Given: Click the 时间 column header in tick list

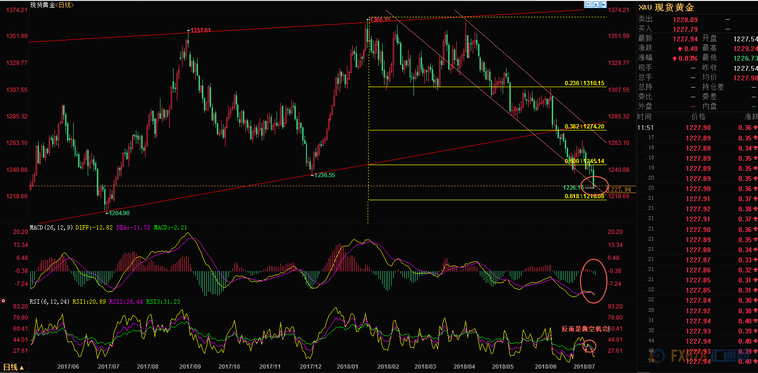Looking at the screenshot, I should click(x=644, y=116).
